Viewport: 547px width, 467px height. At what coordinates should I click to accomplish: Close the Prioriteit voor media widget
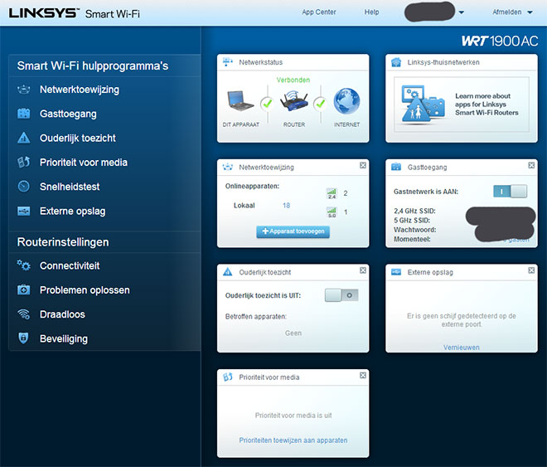pos(363,375)
